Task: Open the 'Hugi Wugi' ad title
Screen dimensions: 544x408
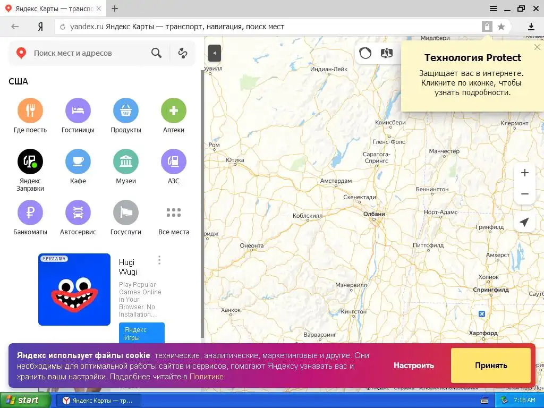Action: [x=128, y=267]
